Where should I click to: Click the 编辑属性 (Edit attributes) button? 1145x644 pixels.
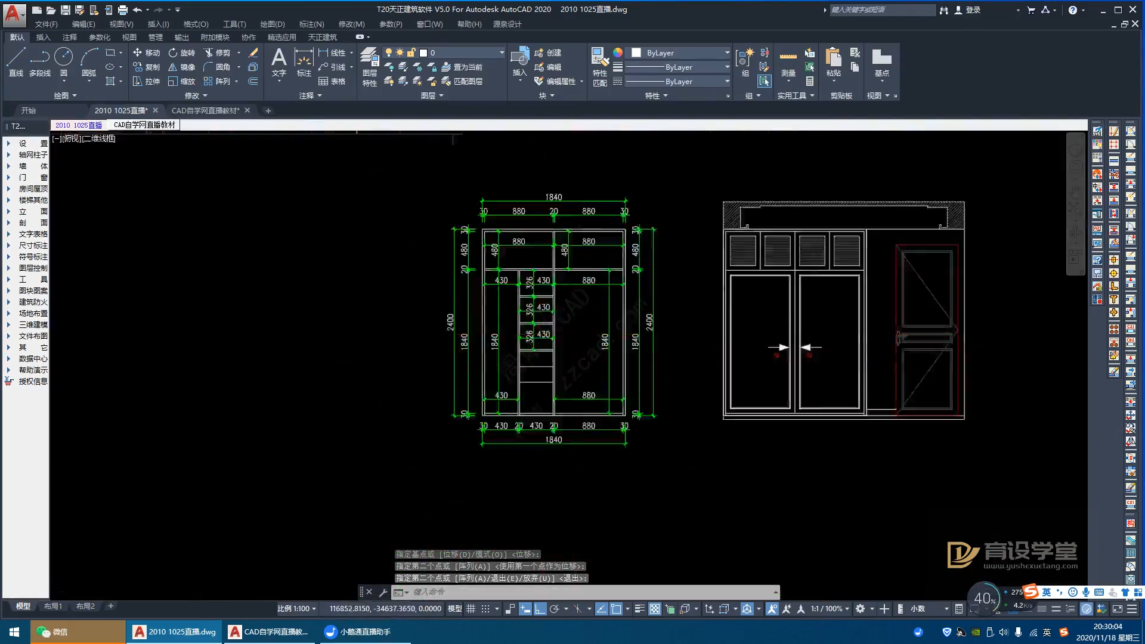(x=555, y=81)
